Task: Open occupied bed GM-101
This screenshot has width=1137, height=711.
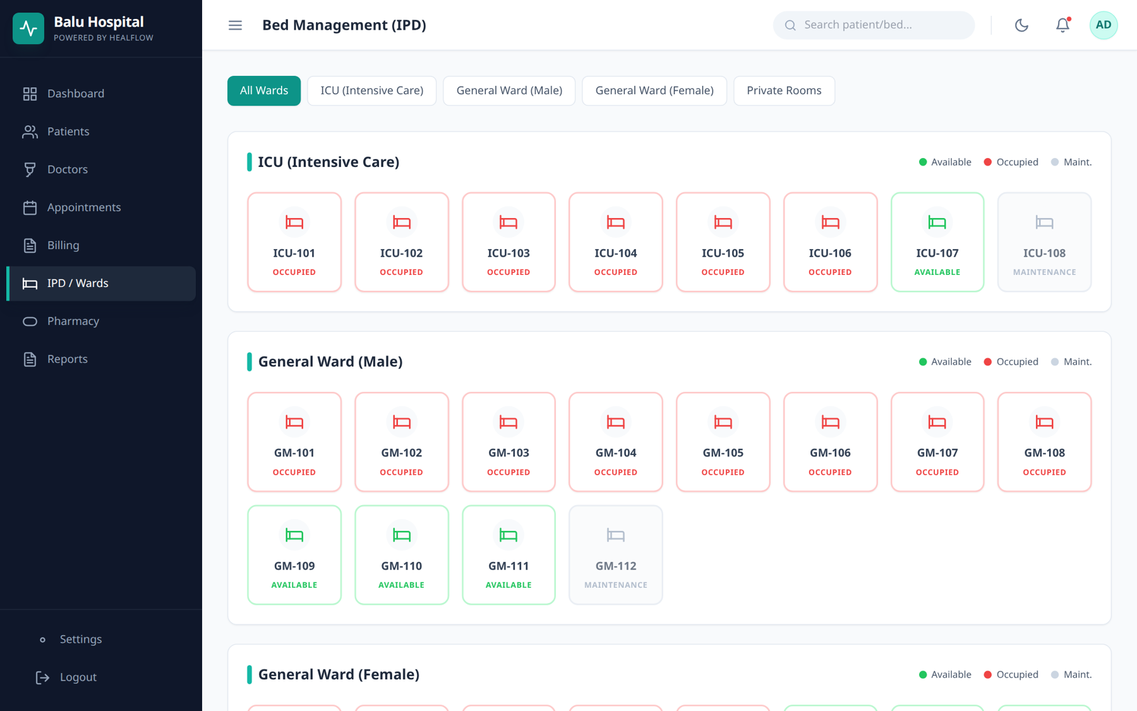Action: coord(294,442)
